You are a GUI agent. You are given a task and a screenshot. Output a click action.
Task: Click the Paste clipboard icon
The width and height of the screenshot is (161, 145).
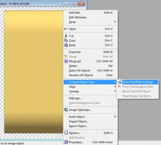(x=66, y=45)
